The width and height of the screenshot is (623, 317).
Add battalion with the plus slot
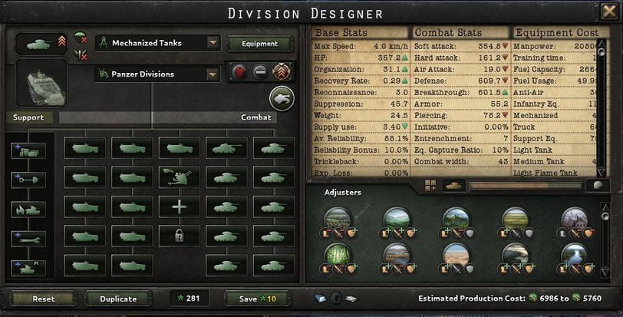point(180,207)
